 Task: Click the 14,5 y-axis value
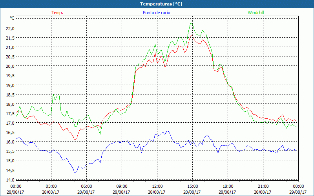(x=11, y=170)
